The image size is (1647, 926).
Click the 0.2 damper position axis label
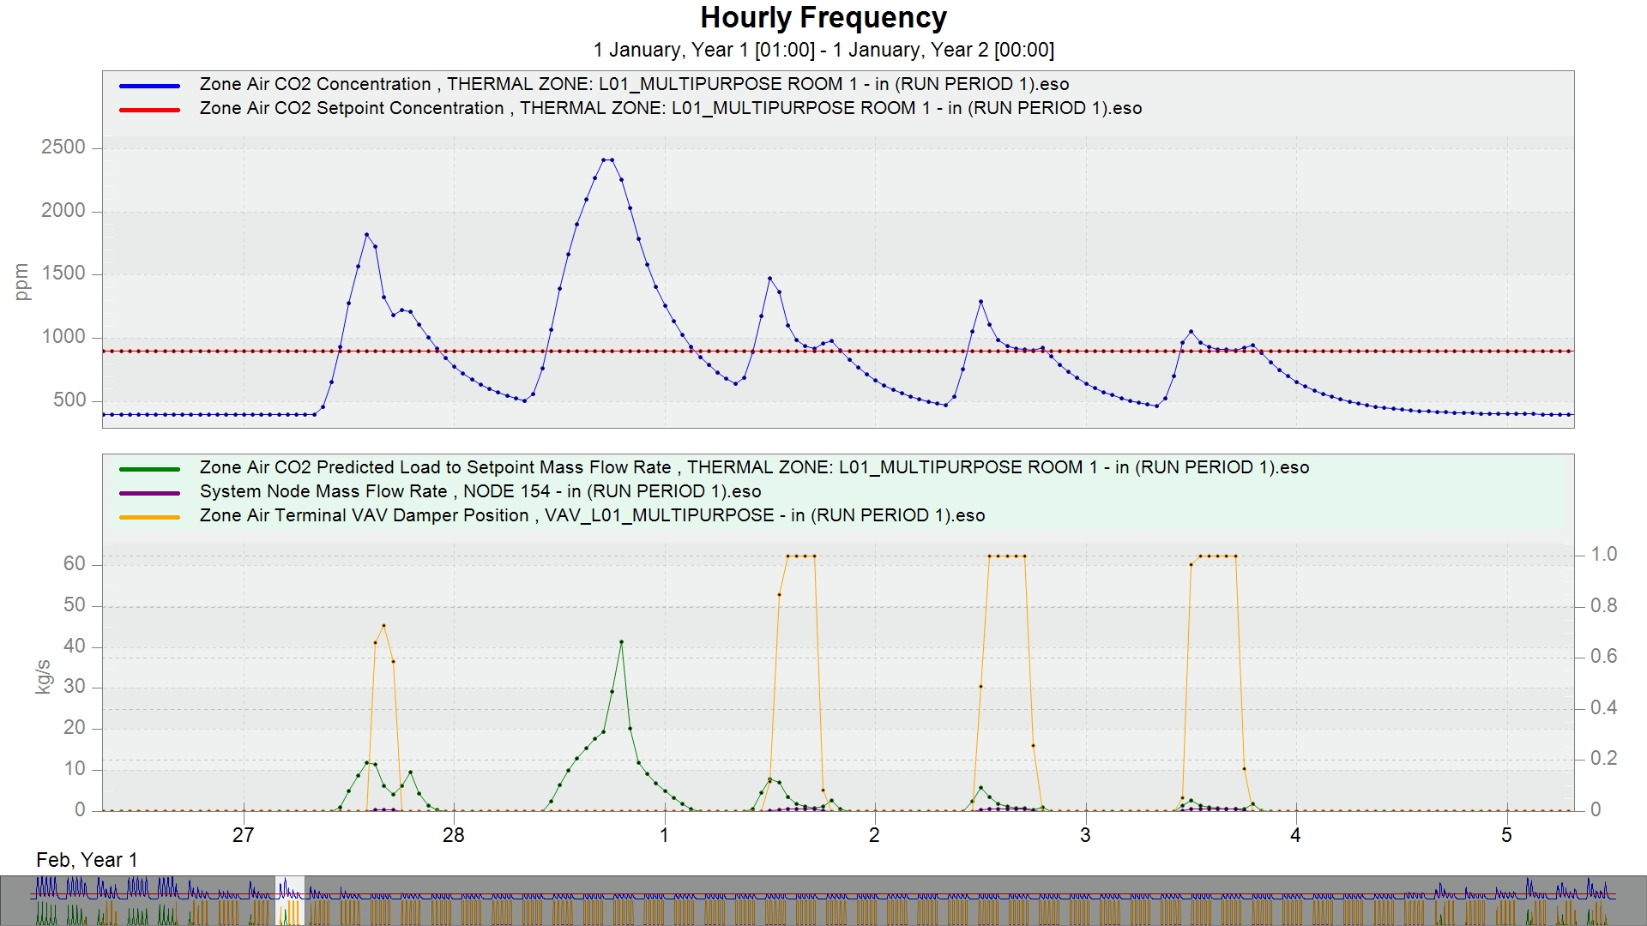coord(1604,759)
